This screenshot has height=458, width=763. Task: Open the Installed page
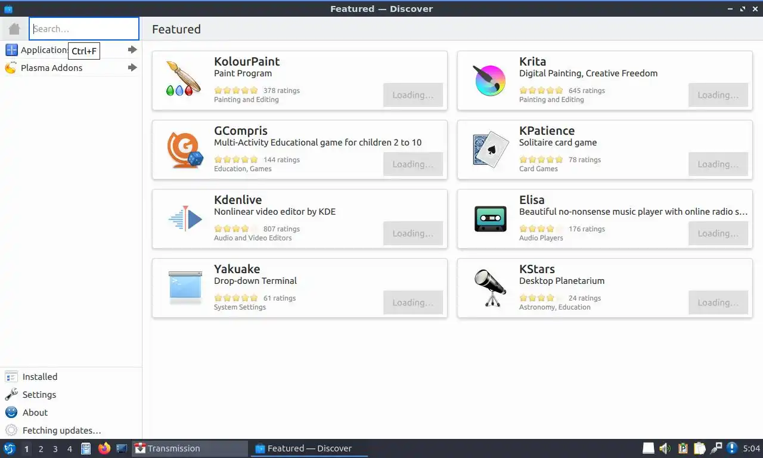71,377
